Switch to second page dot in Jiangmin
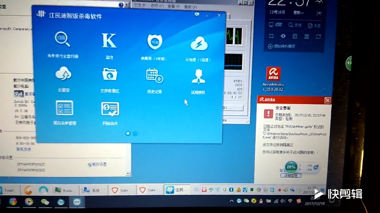This screenshot has width=380, height=213. 135,133
